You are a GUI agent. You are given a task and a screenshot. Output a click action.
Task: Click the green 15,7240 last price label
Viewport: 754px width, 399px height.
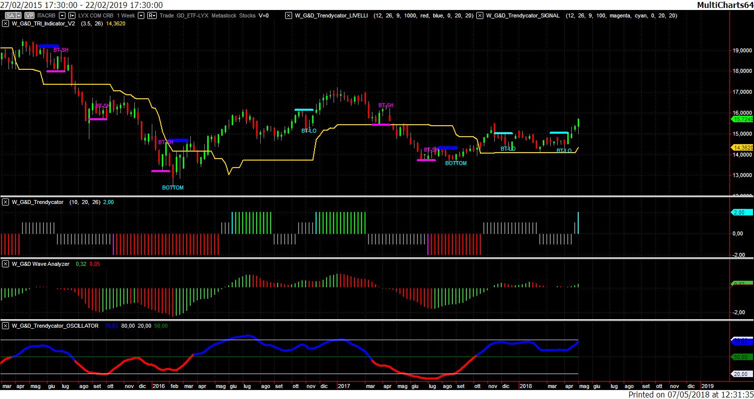(742, 120)
